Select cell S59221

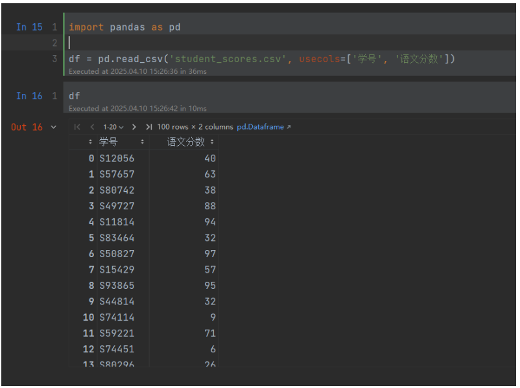(x=117, y=334)
